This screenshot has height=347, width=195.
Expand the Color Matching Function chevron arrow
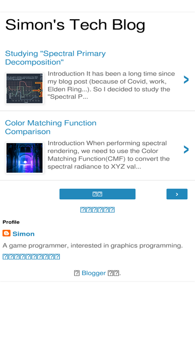coord(186,150)
